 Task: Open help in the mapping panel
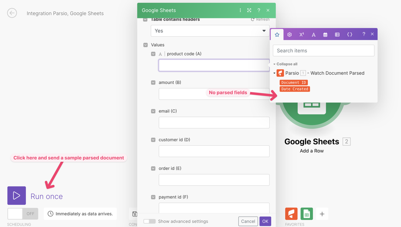364,34
